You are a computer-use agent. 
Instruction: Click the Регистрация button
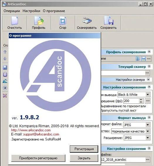84,149
